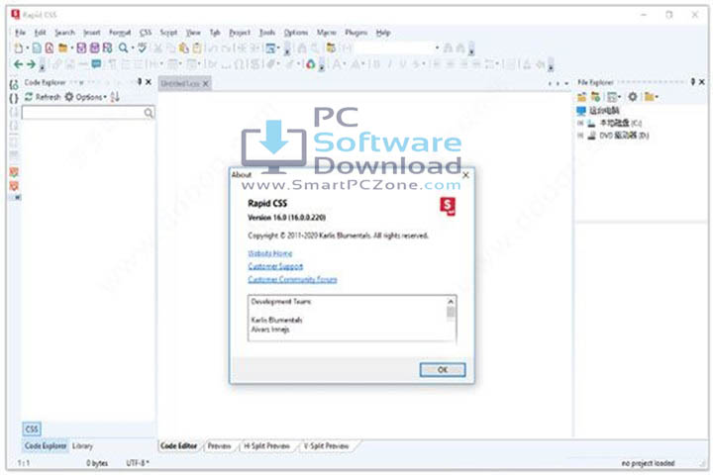This screenshot has width=713, height=475.
Task: Click the Save All toolbar icon
Action: pos(107,47)
